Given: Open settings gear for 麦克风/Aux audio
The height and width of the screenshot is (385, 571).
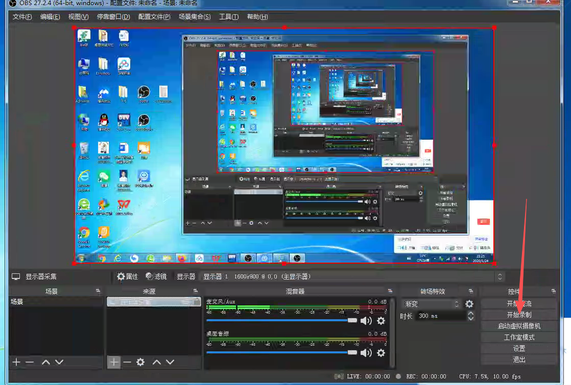Looking at the screenshot, I should 380,321.
